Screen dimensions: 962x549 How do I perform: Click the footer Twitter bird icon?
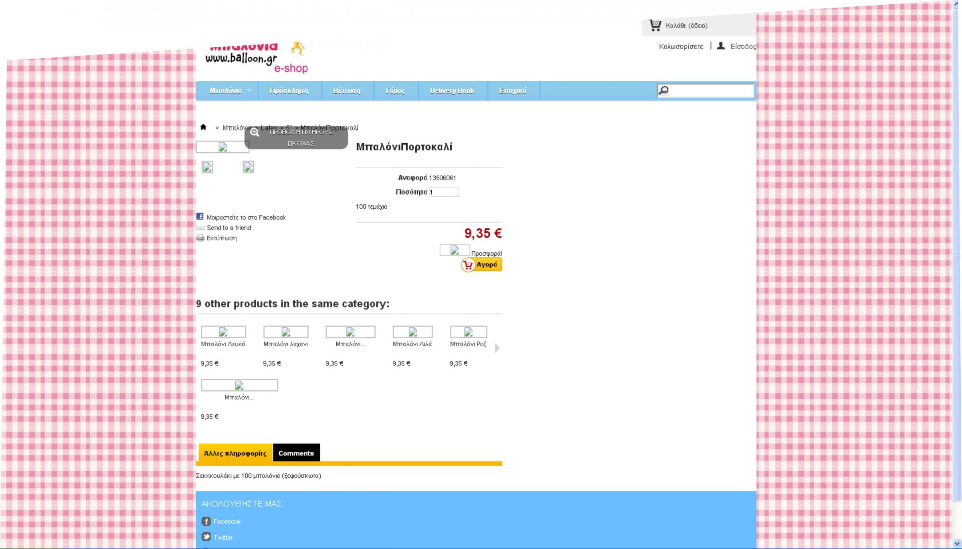(x=206, y=537)
